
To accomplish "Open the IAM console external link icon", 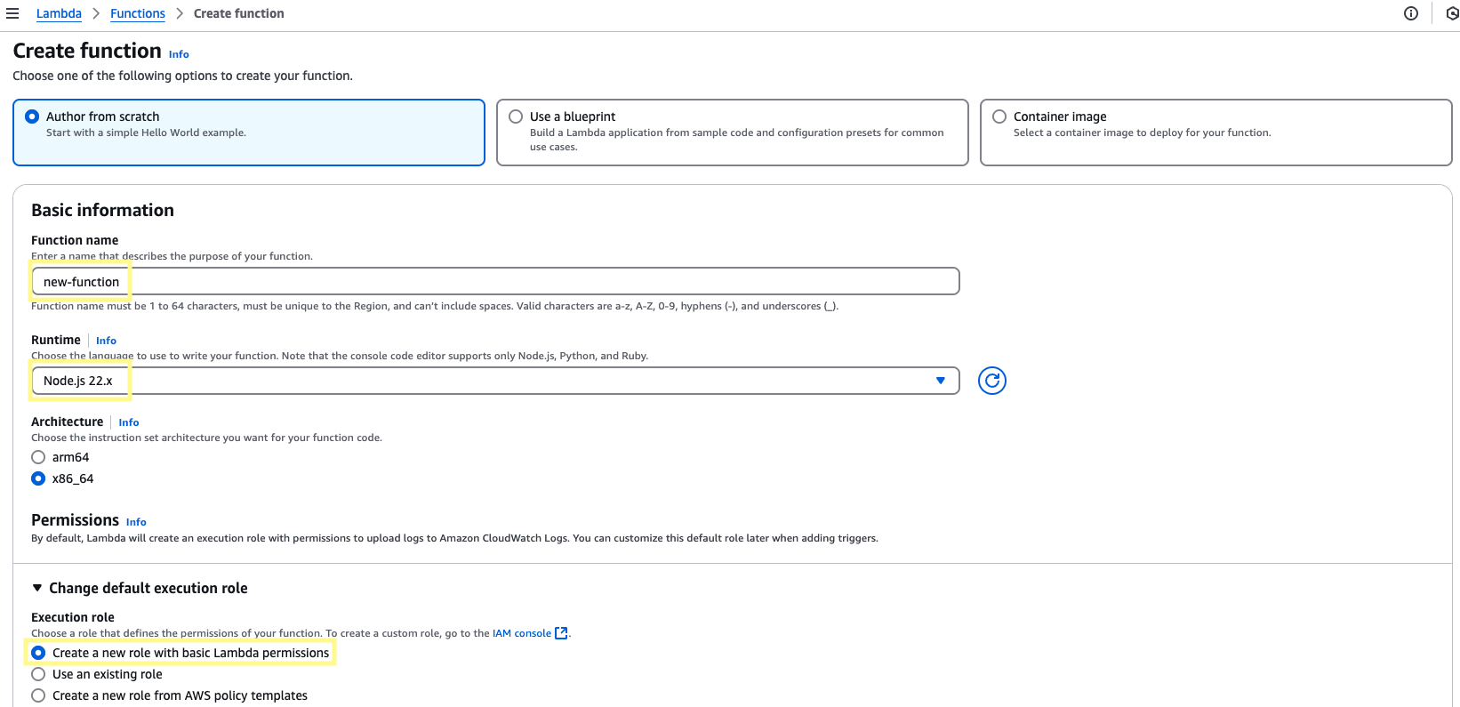I will point(561,633).
